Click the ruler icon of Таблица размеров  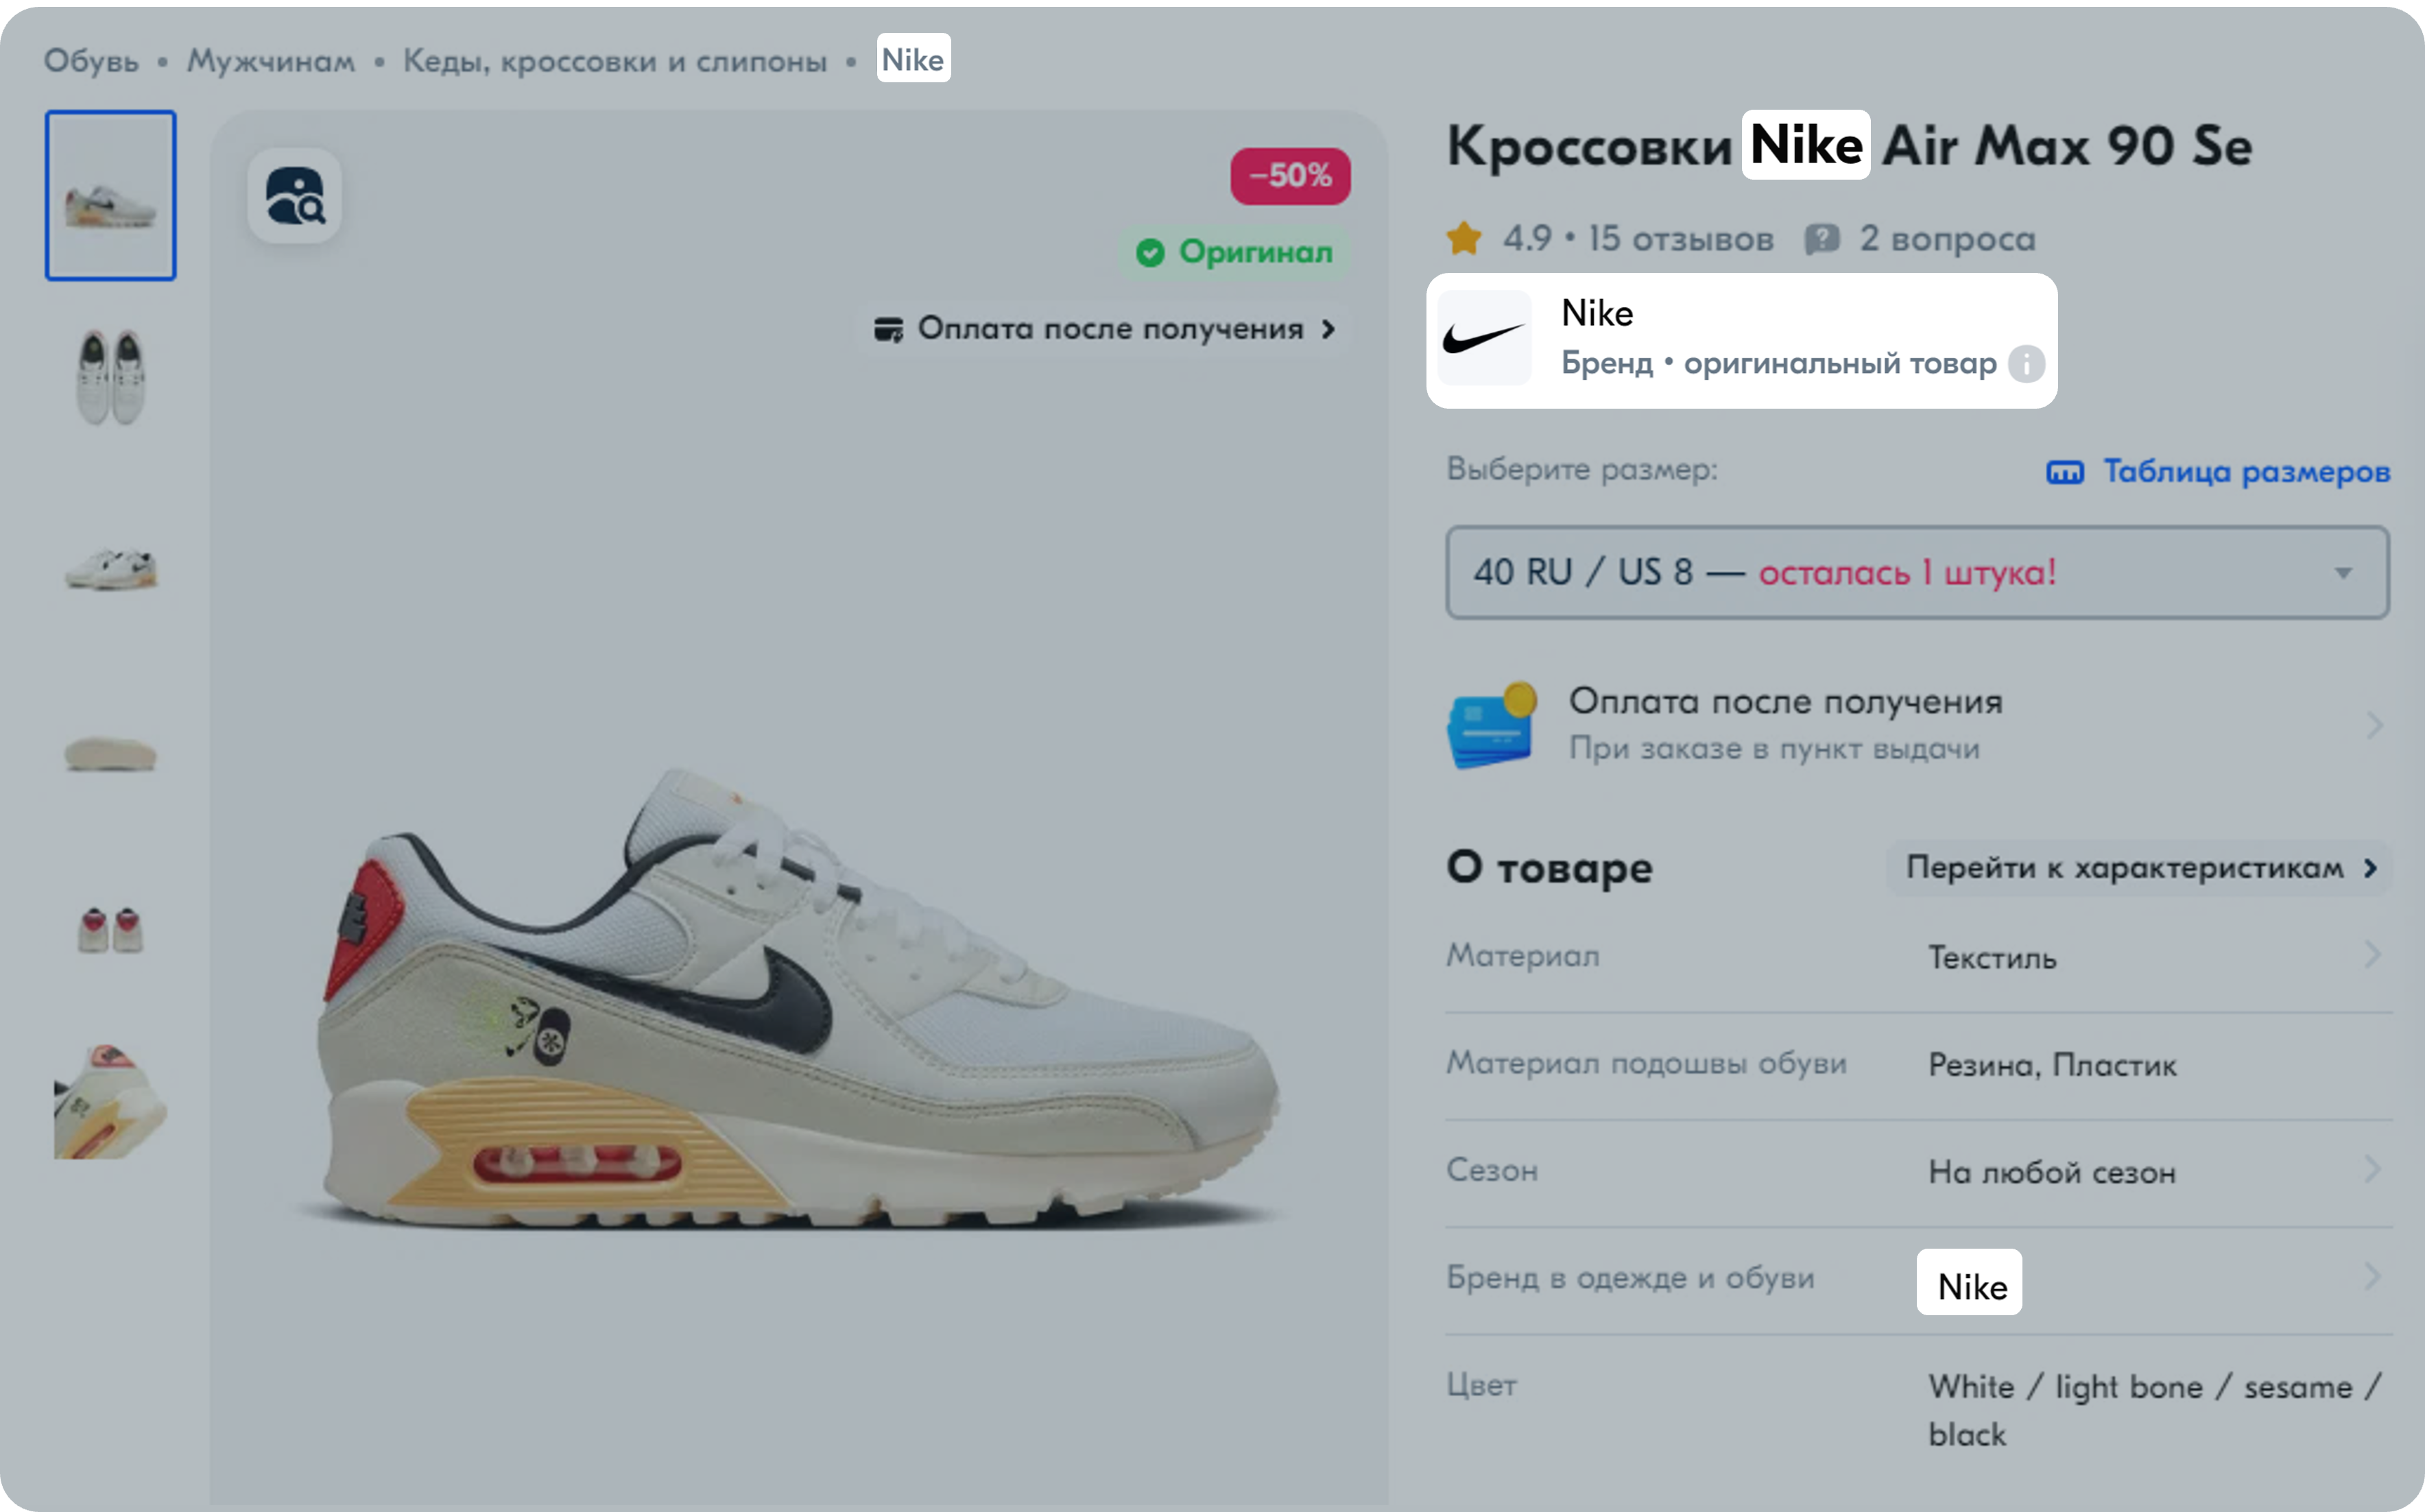[x=2065, y=471]
